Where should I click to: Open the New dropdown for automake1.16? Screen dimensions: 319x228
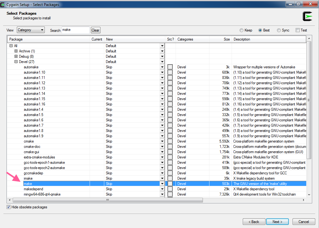(162, 104)
